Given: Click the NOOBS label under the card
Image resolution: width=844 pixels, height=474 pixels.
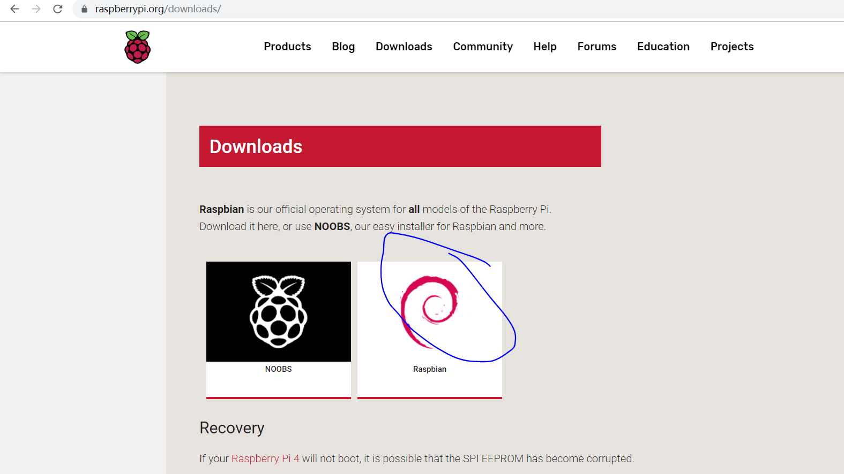Looking at the screenshot, I should pos(279,369).
